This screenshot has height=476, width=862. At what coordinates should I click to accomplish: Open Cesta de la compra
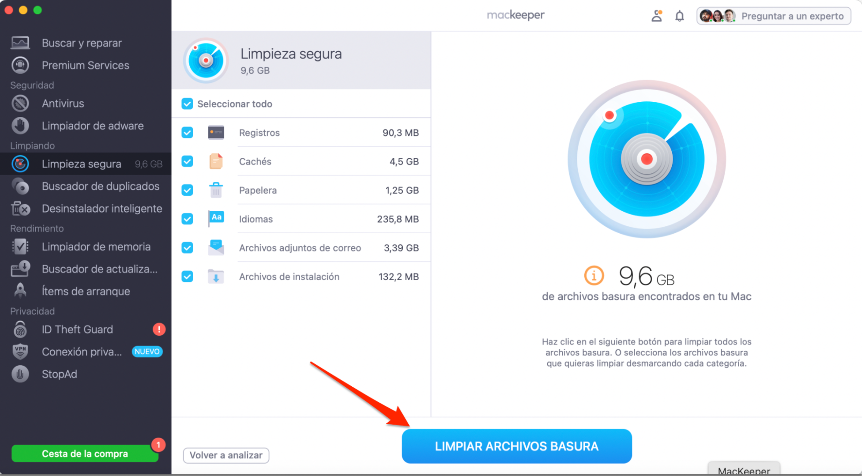click(85, 453)
